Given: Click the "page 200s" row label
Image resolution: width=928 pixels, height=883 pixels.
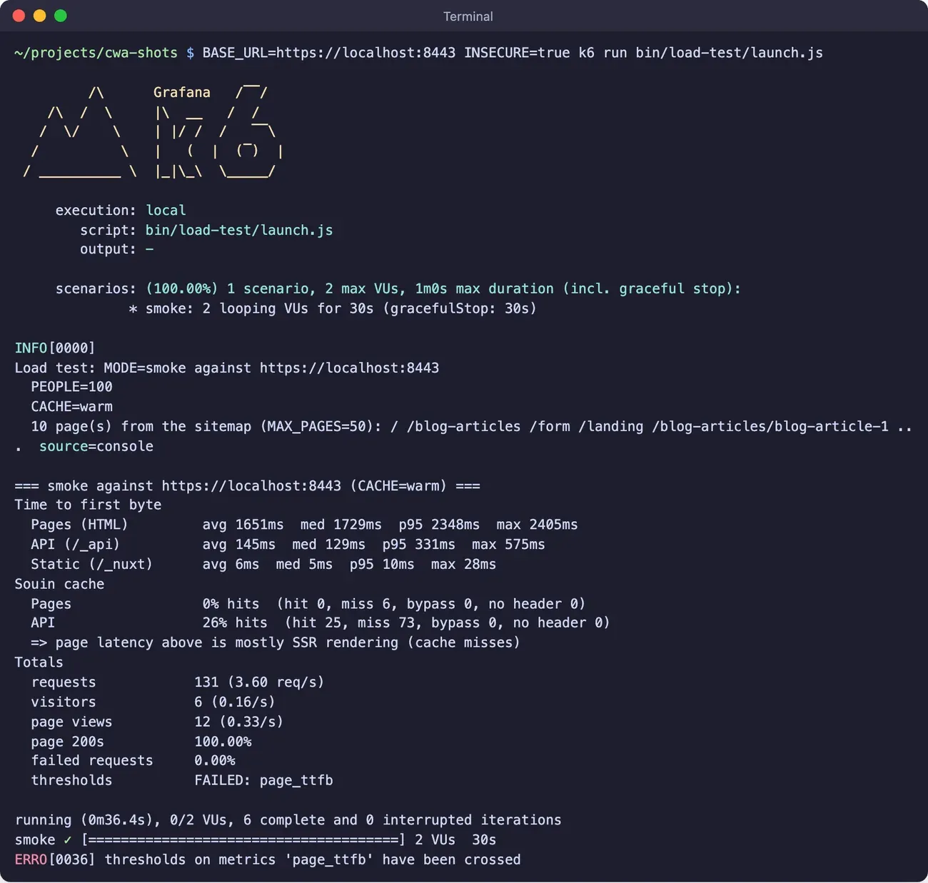Looking at the screenshot, I should 67,742.
